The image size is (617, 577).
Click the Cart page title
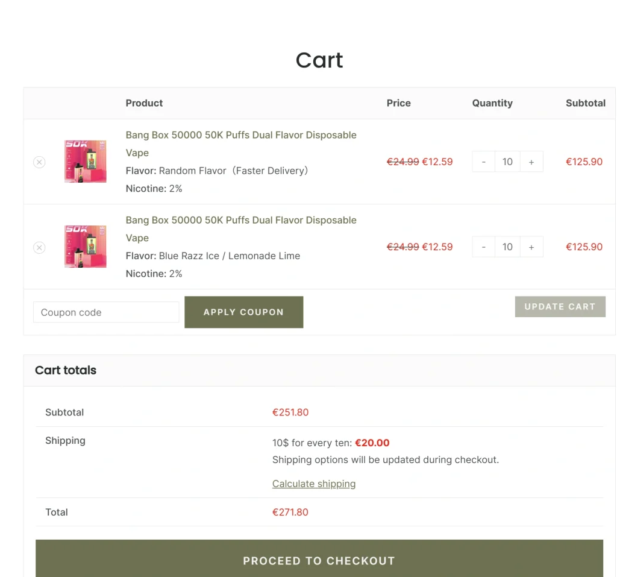(x=319, y=60)
